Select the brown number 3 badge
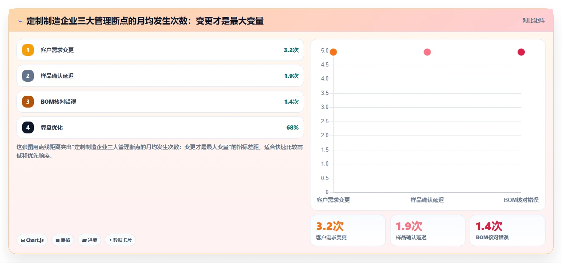Viewport: 562px width, 263px height. point(28,102)
